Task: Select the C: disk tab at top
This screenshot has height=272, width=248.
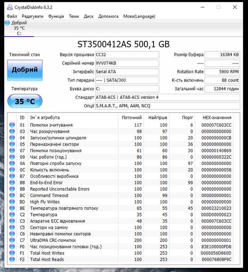Action: (19, 28)
